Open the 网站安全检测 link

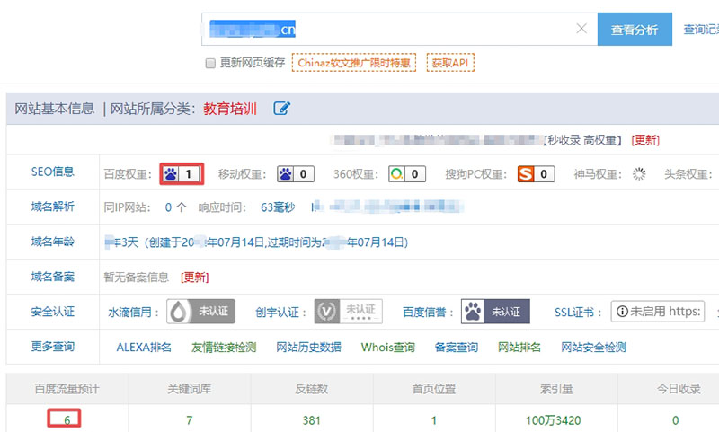(x=593, y=348)
